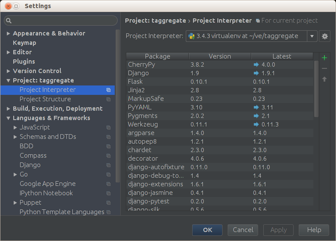Click the search magnifier icon in settings
336x241 pixels.
coord(9,21)
